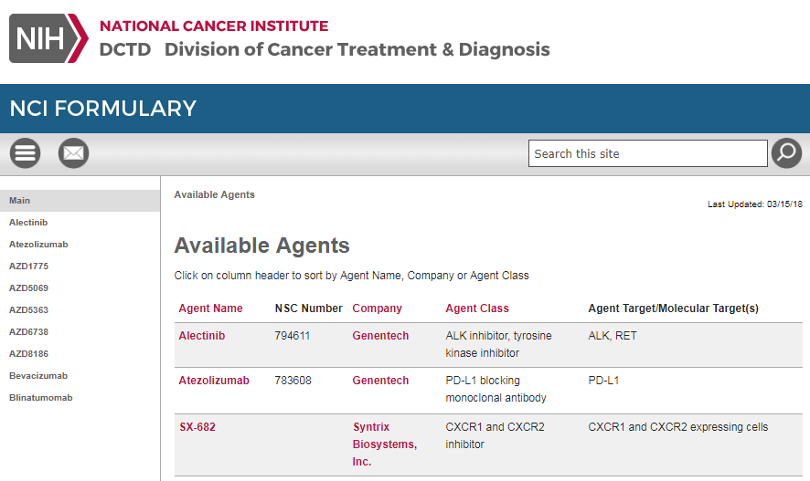Select Bevacizumab in the sidebar
The width and height of the screenshot is (810, 481).
pos(38,376)
